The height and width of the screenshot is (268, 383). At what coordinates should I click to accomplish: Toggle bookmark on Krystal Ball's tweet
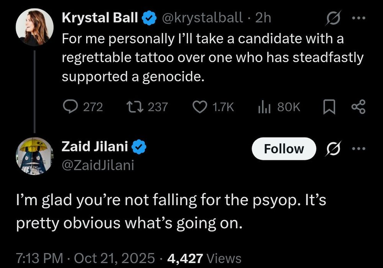(x=330, y=107)
